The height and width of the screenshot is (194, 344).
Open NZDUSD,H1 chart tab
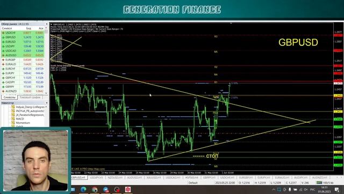115,177
